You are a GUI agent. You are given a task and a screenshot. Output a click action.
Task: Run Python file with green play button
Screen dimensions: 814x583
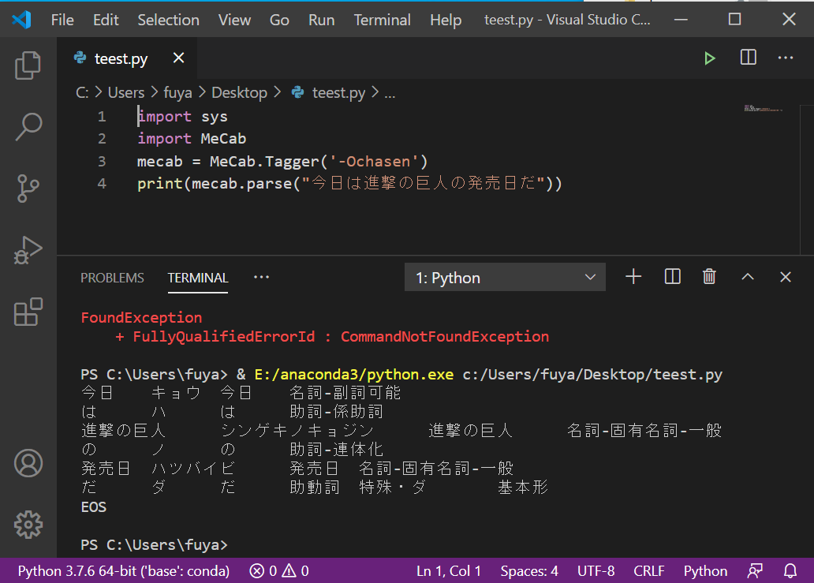tap(710, 58)
